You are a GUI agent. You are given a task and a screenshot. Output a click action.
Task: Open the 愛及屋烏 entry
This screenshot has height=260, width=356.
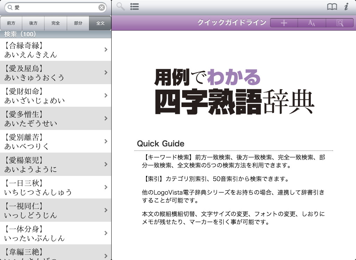pyautogui.click(x=52, y=73)
